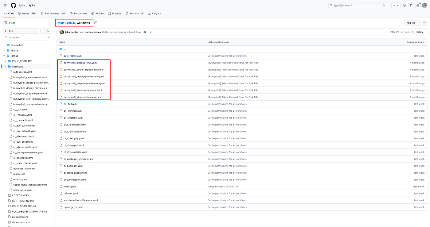Open the more options three-dot menu

tap(424, 23)
